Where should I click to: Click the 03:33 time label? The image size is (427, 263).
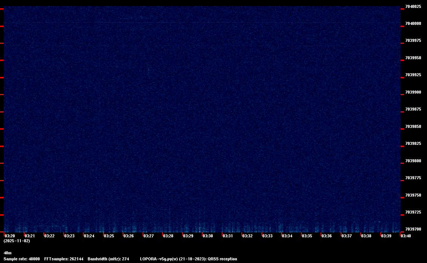point(267,236)
